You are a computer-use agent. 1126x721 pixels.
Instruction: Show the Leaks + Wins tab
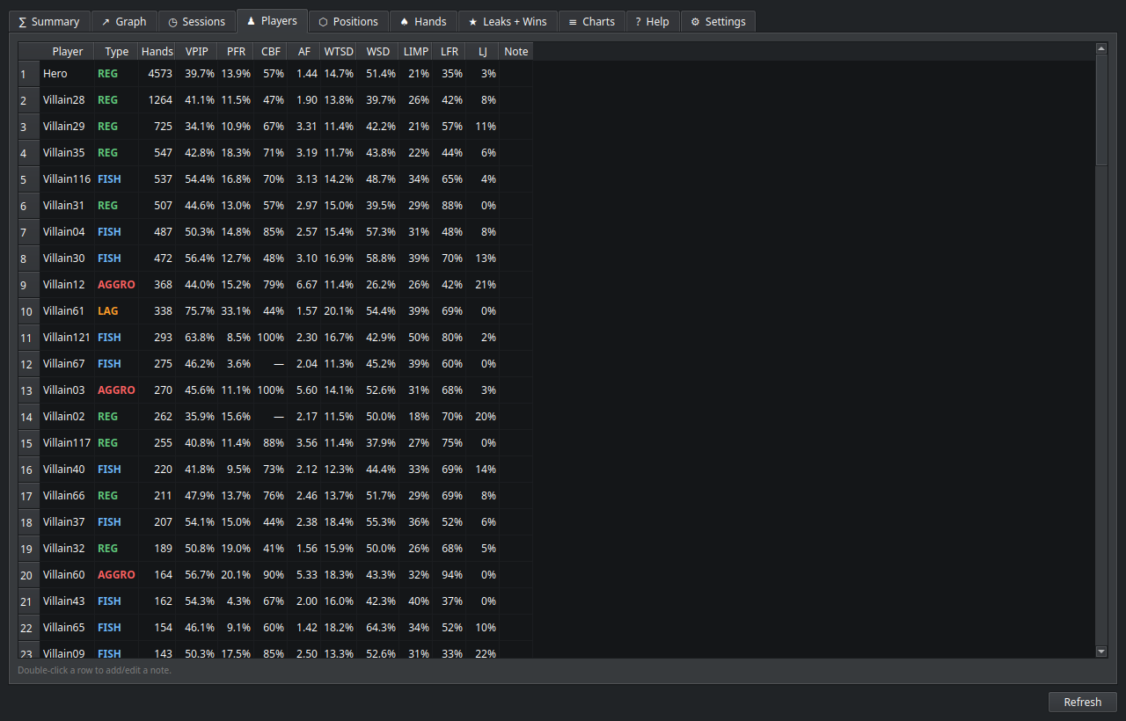click(508, 21)
